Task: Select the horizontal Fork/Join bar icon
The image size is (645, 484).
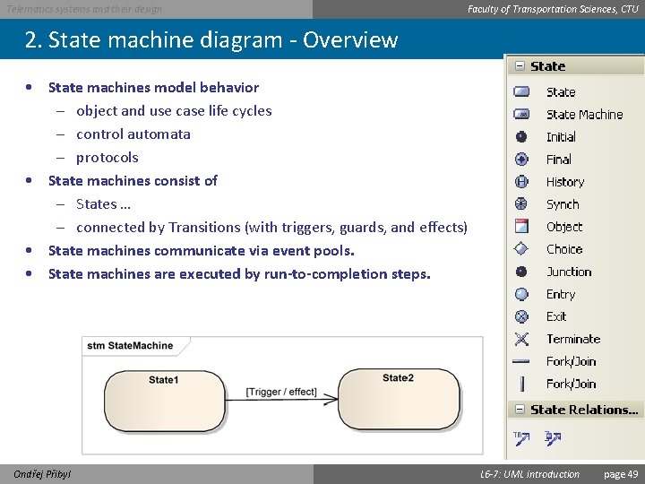Action: click(x=520, y=361)
